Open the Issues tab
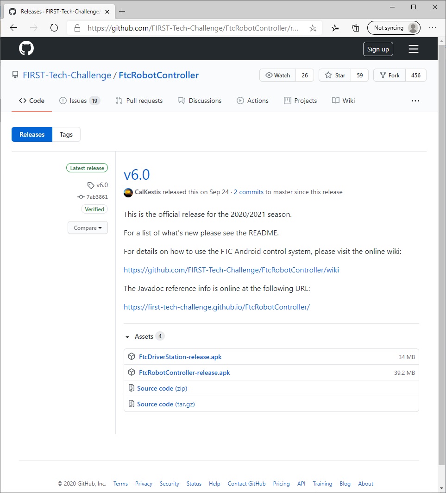Screen dimensions: 446x493 click(x=79, y=101)
